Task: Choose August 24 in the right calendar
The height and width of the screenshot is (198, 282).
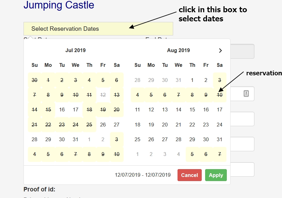Action: 220,125
